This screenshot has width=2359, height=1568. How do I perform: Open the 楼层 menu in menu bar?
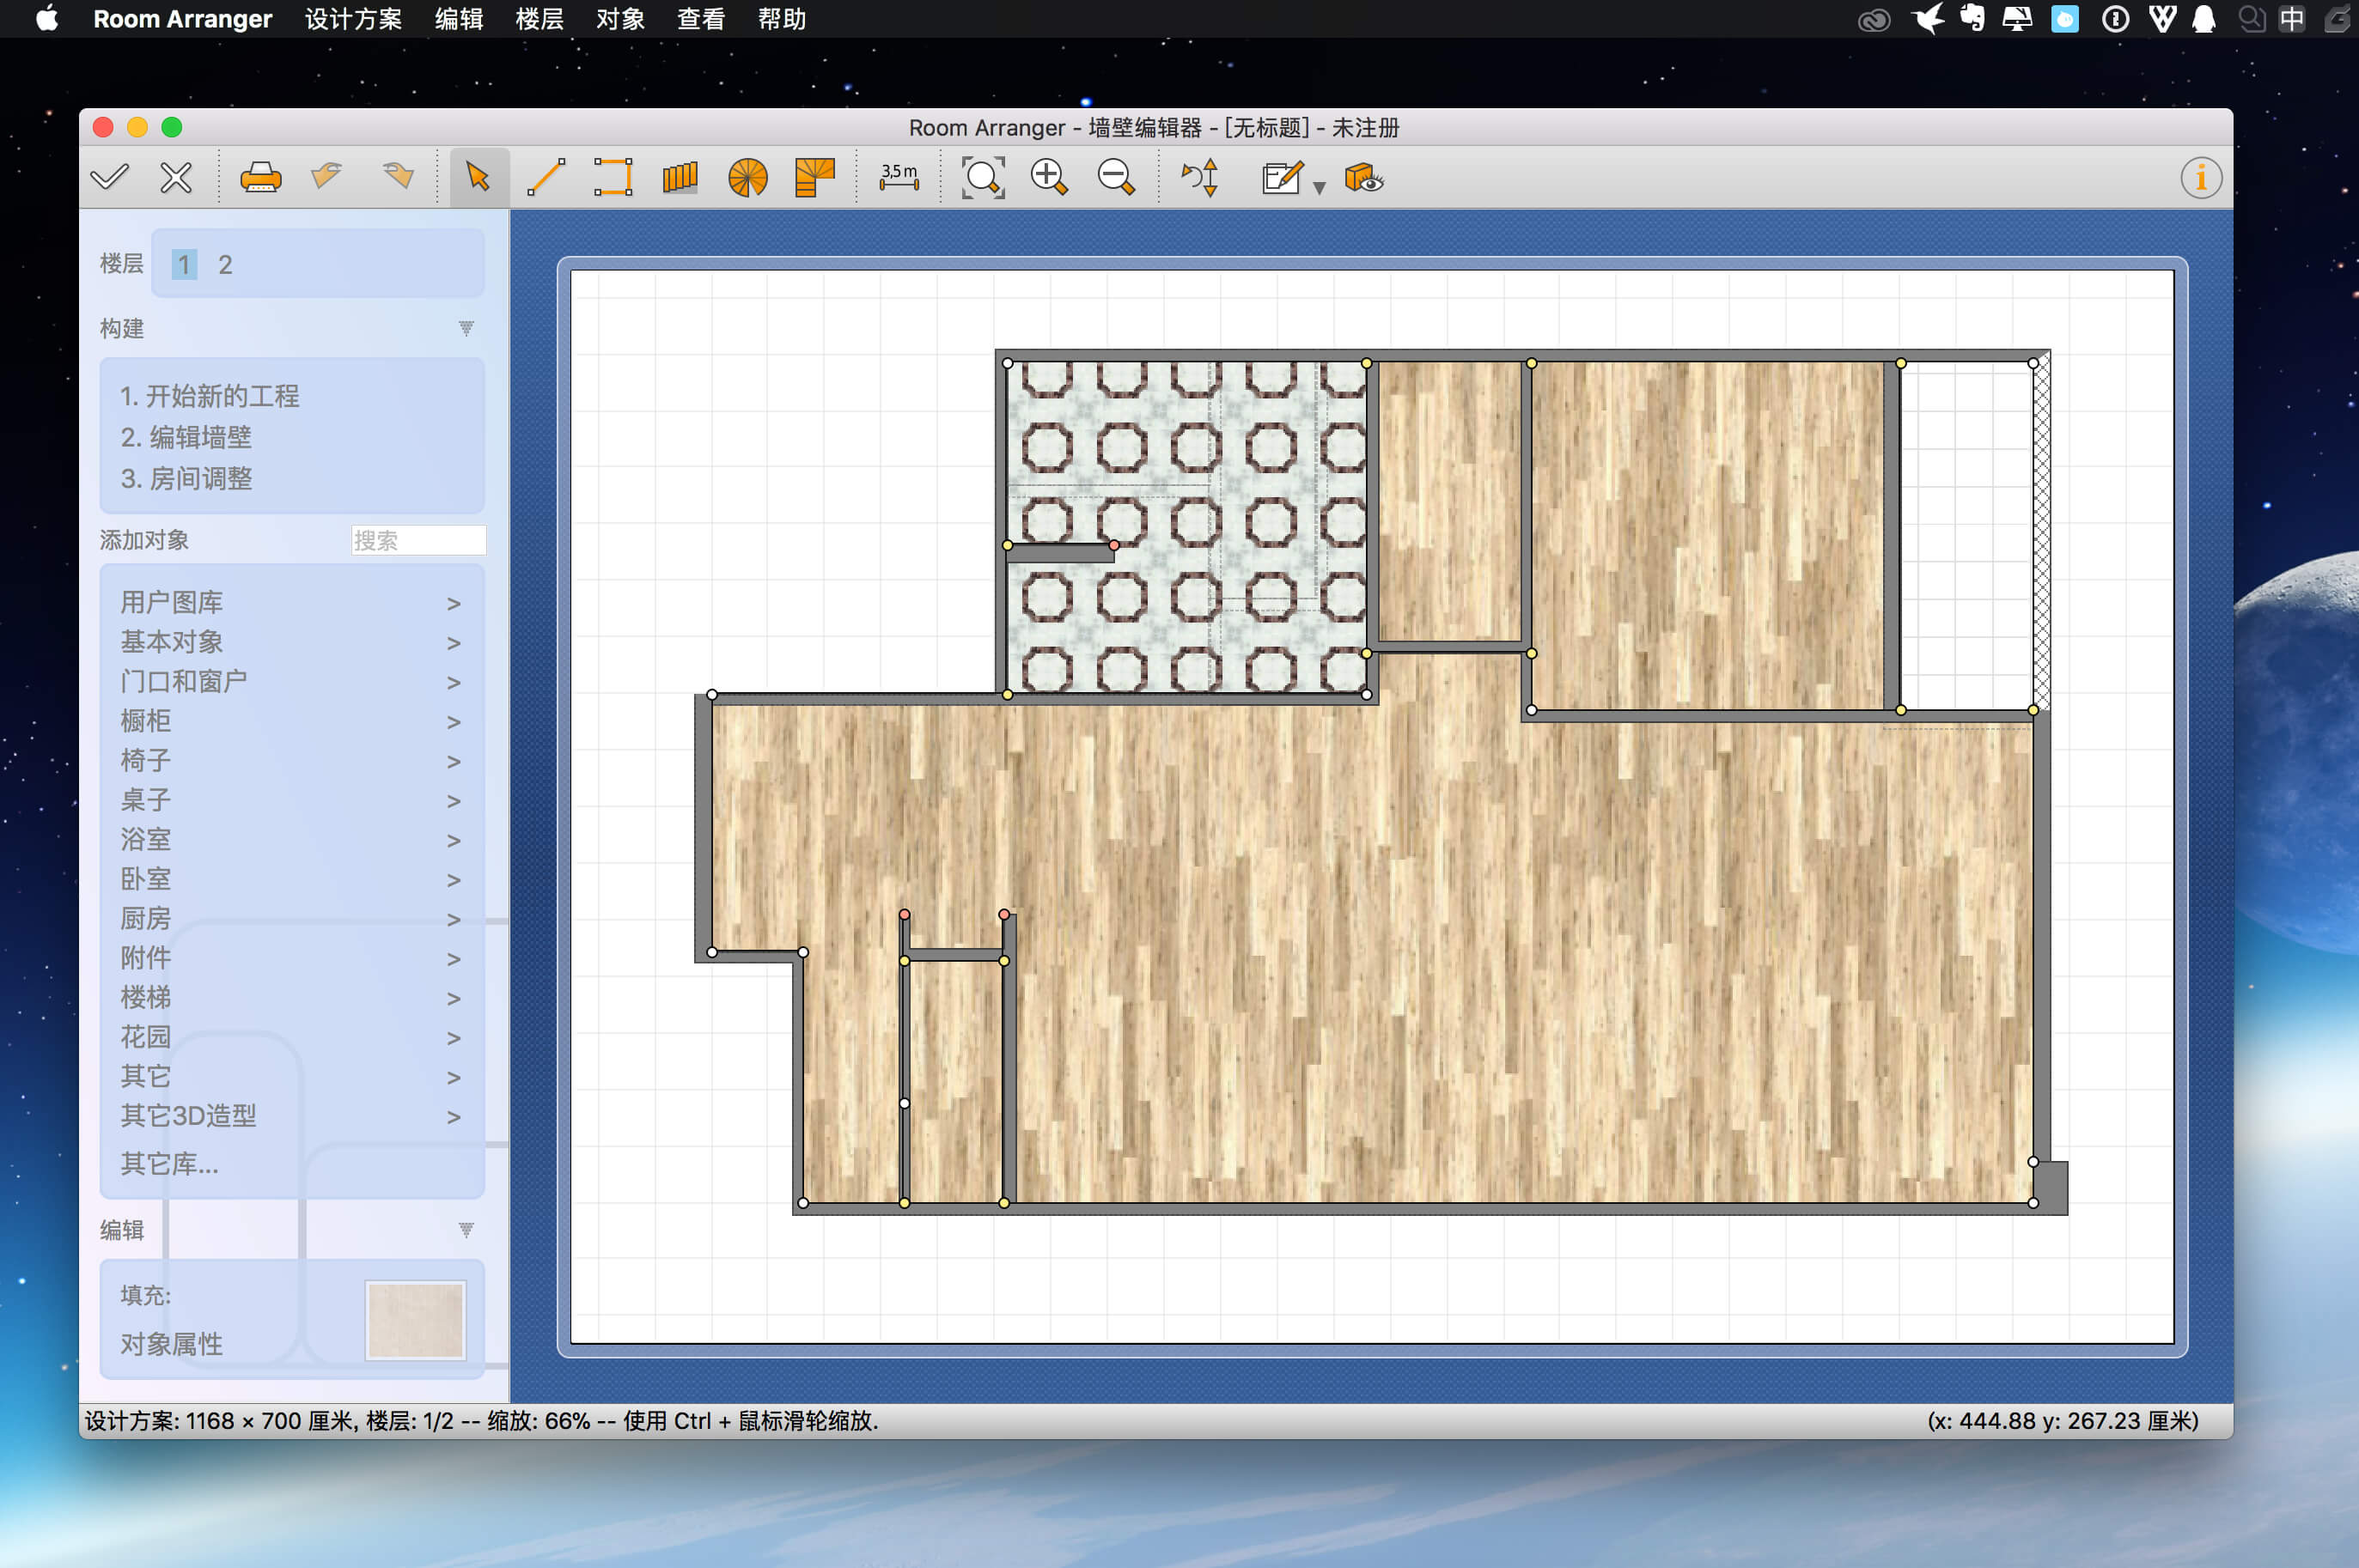click(539, 19)
